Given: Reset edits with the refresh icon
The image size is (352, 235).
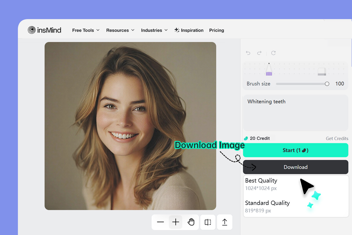Looking at the screenshot, I should coord(273,53).
